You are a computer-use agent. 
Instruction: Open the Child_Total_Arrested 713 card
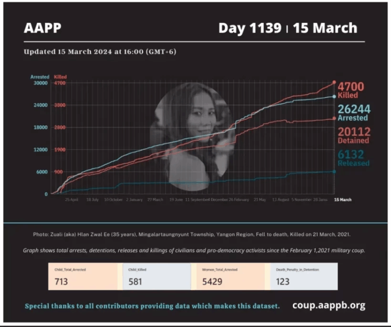click(x=85, y=277)
